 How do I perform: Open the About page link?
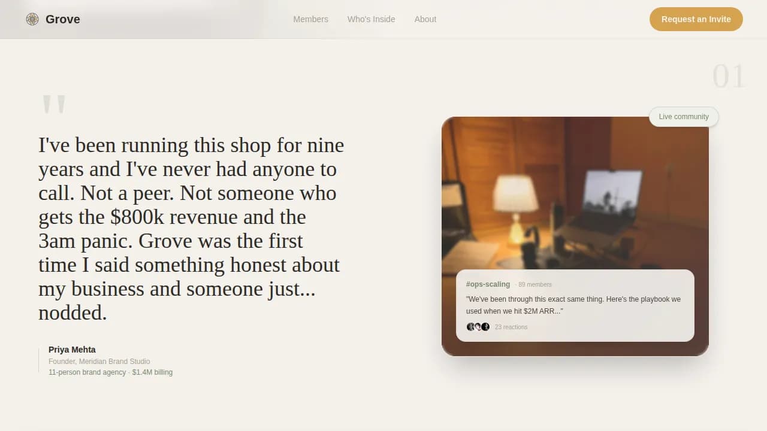(x=425, y=19)
